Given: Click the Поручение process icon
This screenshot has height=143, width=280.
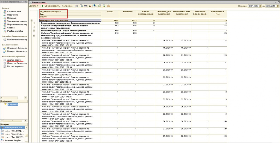Looking at the screenshot, I should coord(5,15).
